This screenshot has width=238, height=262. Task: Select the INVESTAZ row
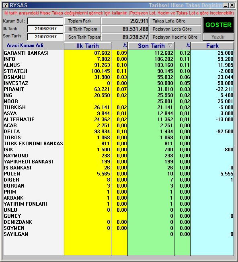(119, 83)
